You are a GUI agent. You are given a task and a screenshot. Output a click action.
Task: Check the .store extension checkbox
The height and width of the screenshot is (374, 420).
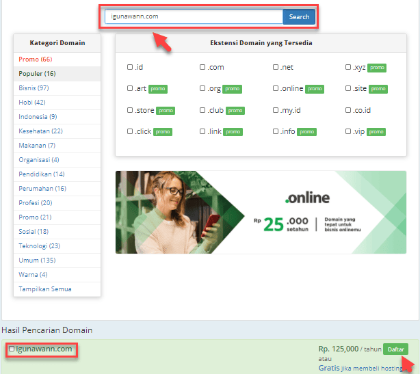click(130, 110)
